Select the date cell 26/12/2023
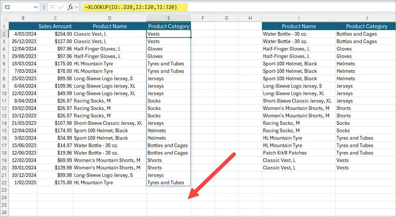396x217 pixels. click(x=23, y=41)
